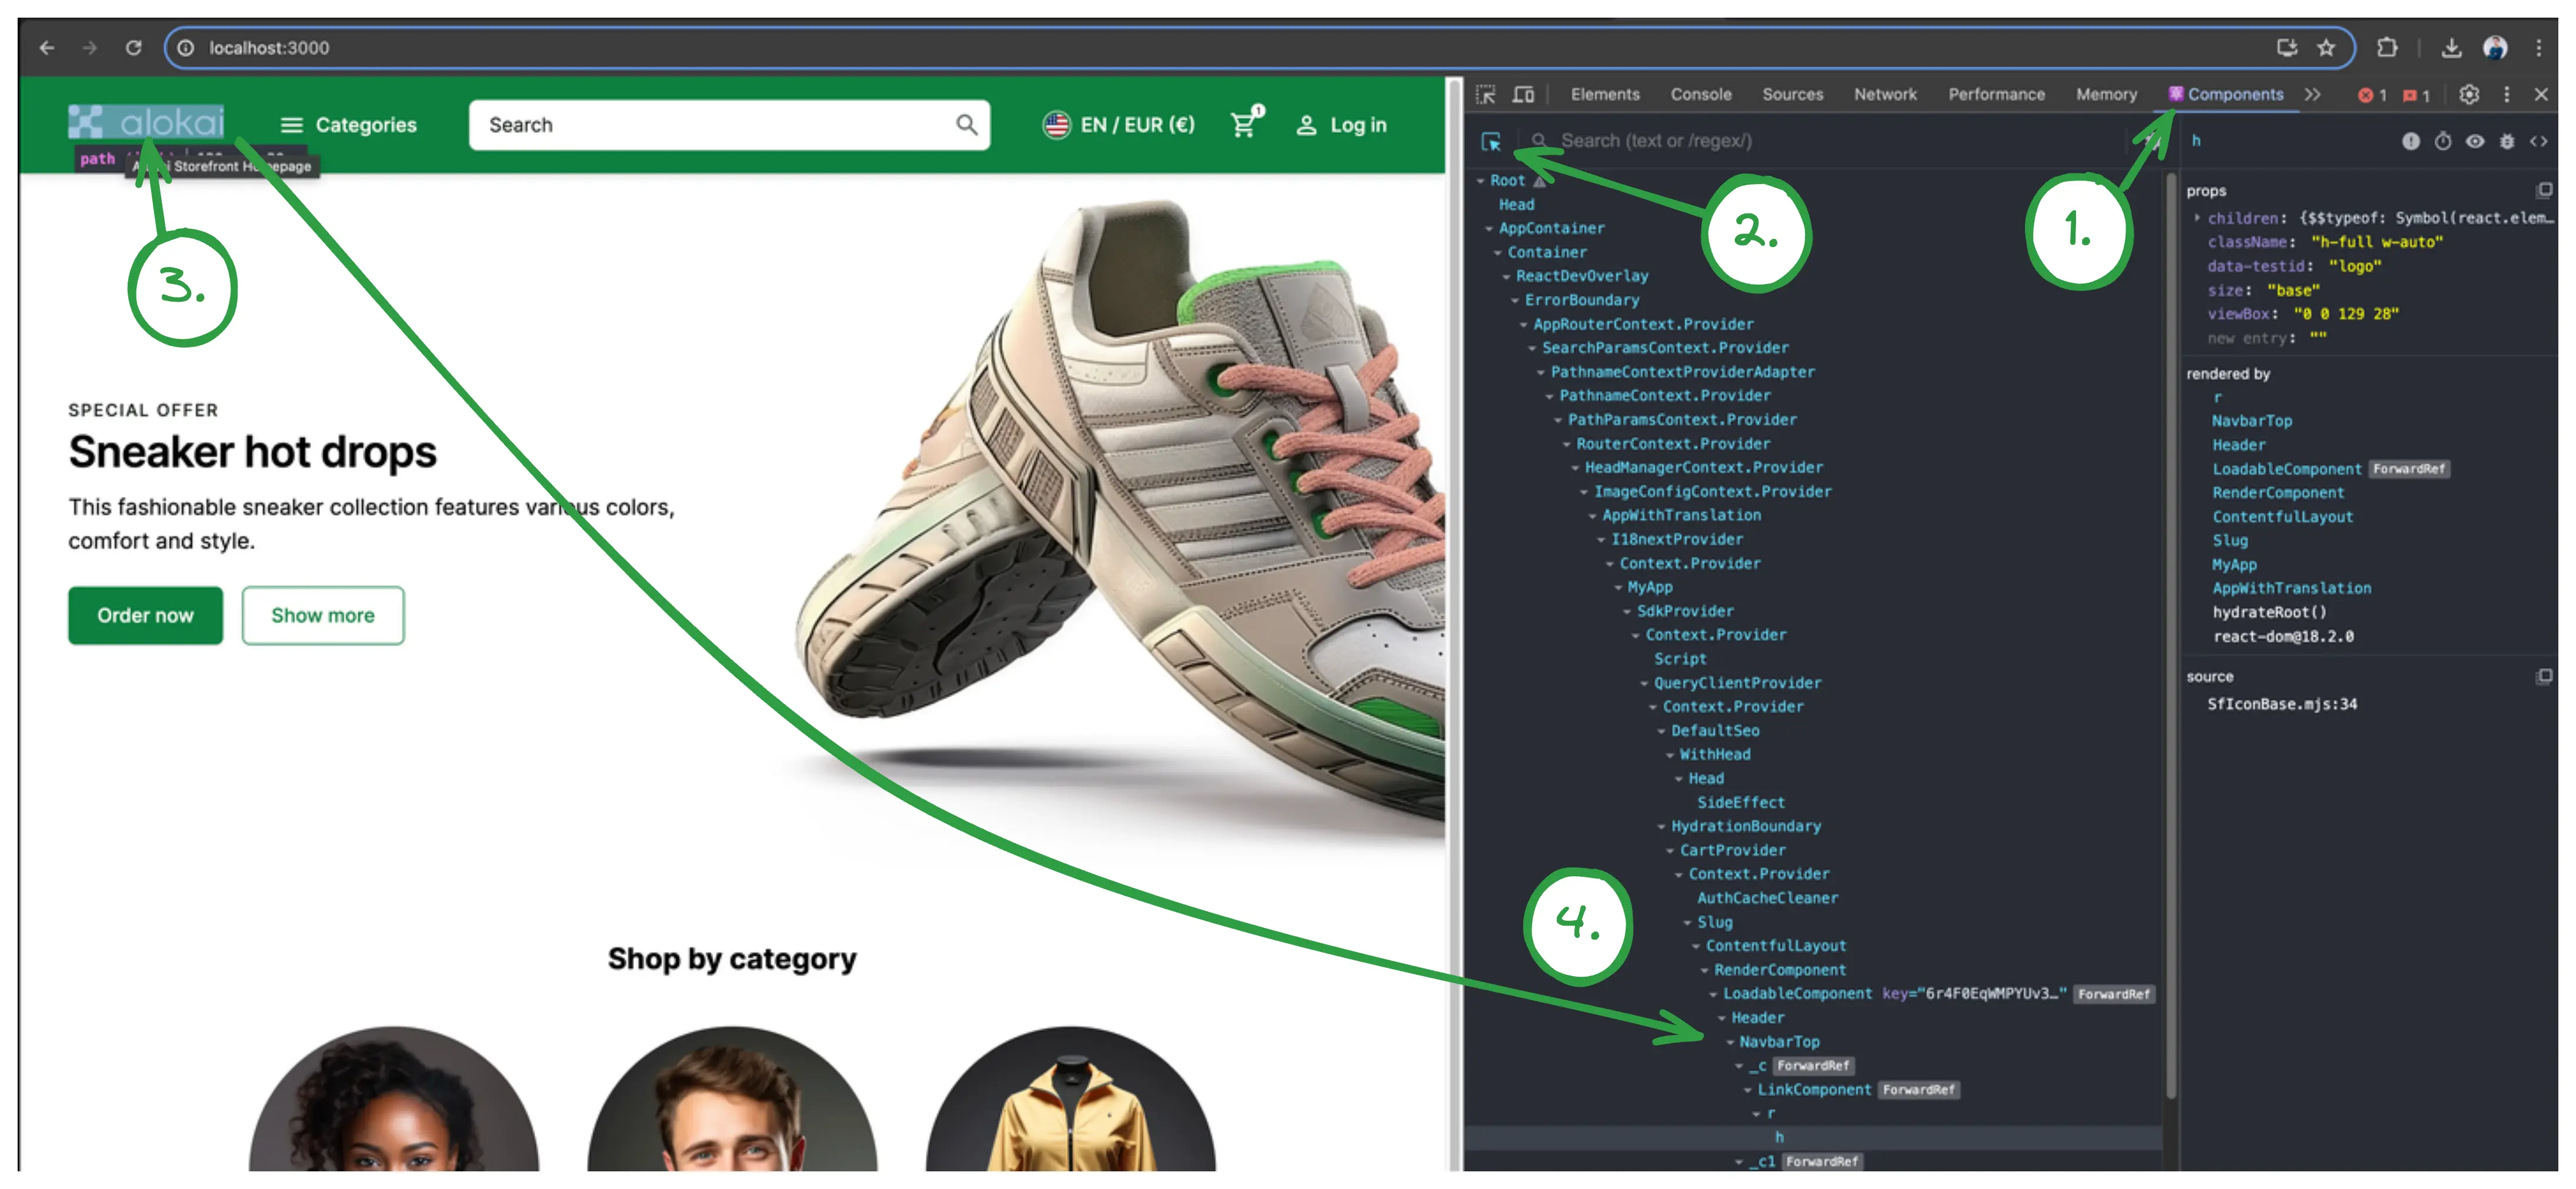Screen dimensions: 2576x1189
Task: Open DevTools settings gear
Action: 2469,94
